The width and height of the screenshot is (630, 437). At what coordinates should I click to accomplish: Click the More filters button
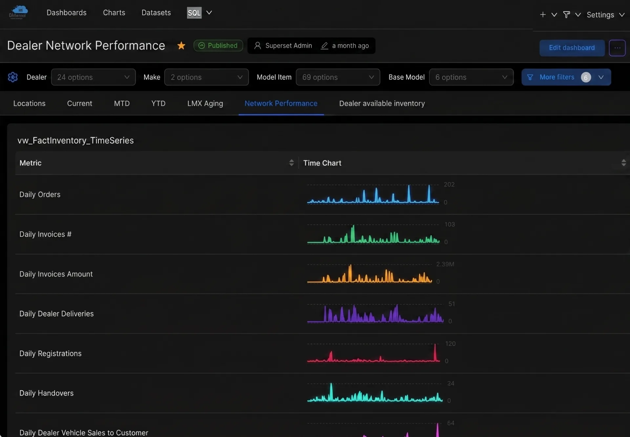pos(566,77)
